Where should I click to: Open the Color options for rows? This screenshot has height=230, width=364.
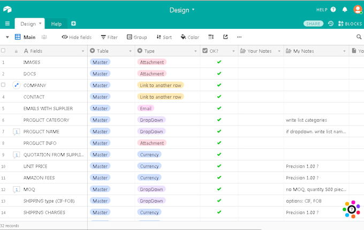point(190,37)
